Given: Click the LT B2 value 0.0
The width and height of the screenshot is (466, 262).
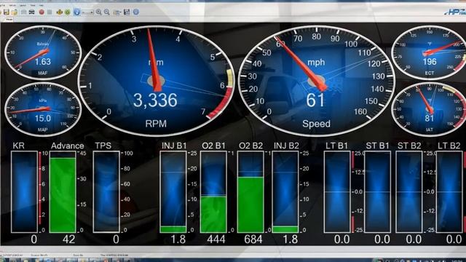Looking at the screenshot, I should point(454,239).
